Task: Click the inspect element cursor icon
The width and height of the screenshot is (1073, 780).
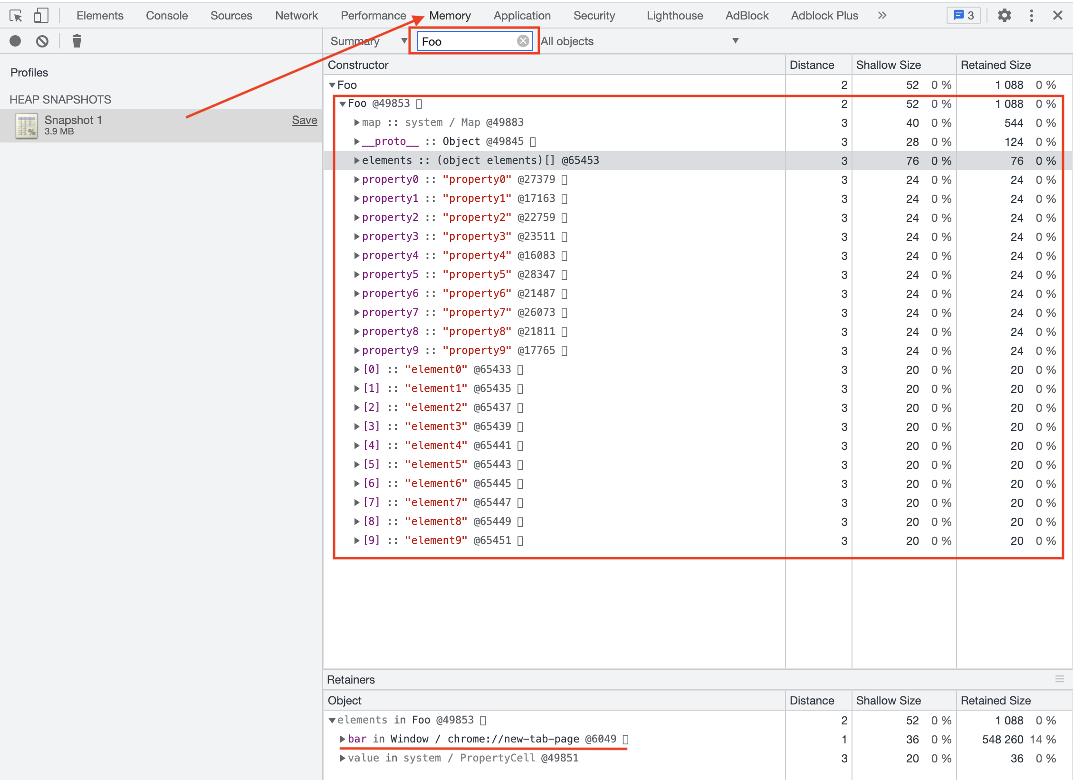Action: tap(16, 16)
